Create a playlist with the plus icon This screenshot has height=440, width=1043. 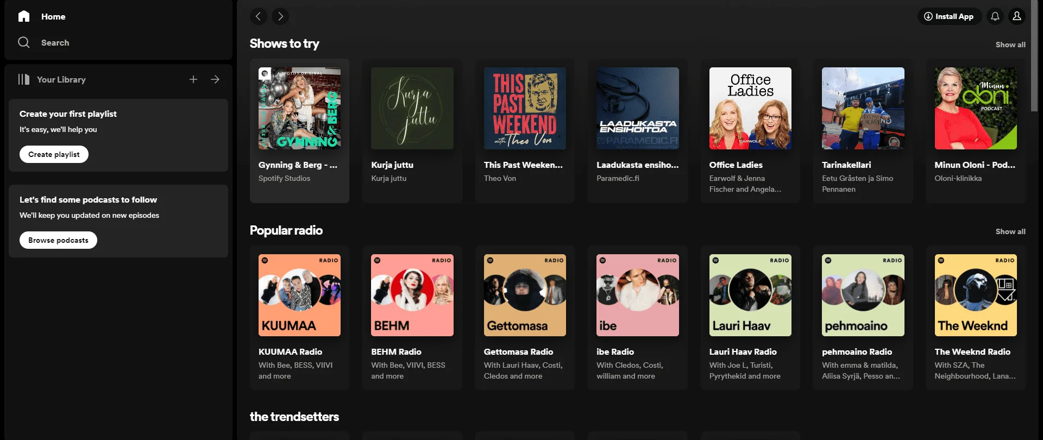coord(193,79)
